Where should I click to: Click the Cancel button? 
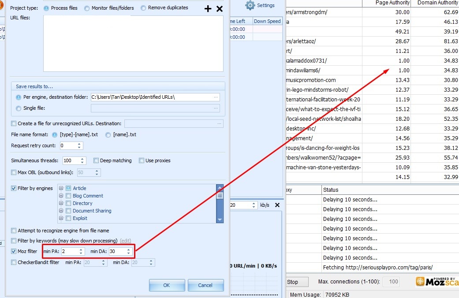(x=206, y=285)
